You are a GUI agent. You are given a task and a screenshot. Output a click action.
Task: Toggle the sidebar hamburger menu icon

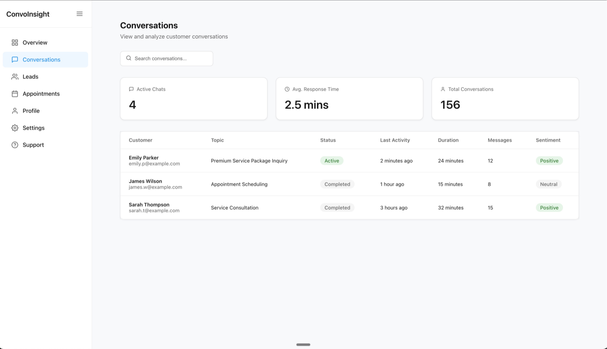pyautogui.click(x=80, y=14)
